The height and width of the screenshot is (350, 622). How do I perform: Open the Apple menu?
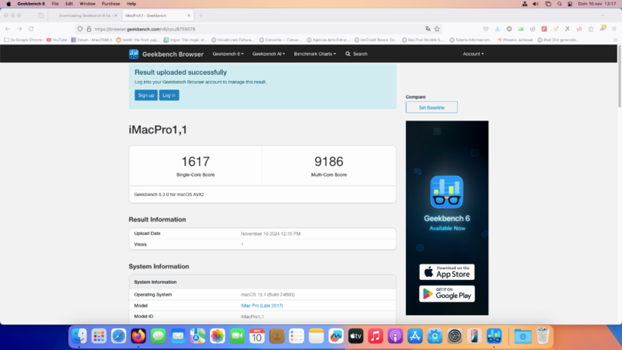tap(9, 4)
